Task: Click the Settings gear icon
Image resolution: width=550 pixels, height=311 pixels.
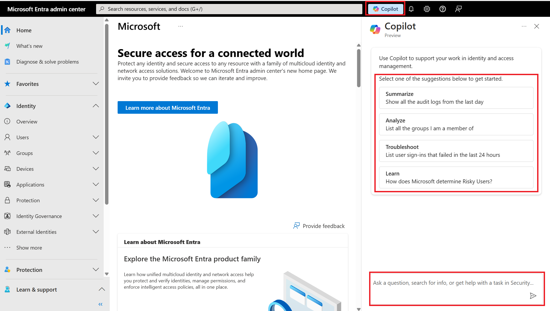Action: (x=427, y=8)
